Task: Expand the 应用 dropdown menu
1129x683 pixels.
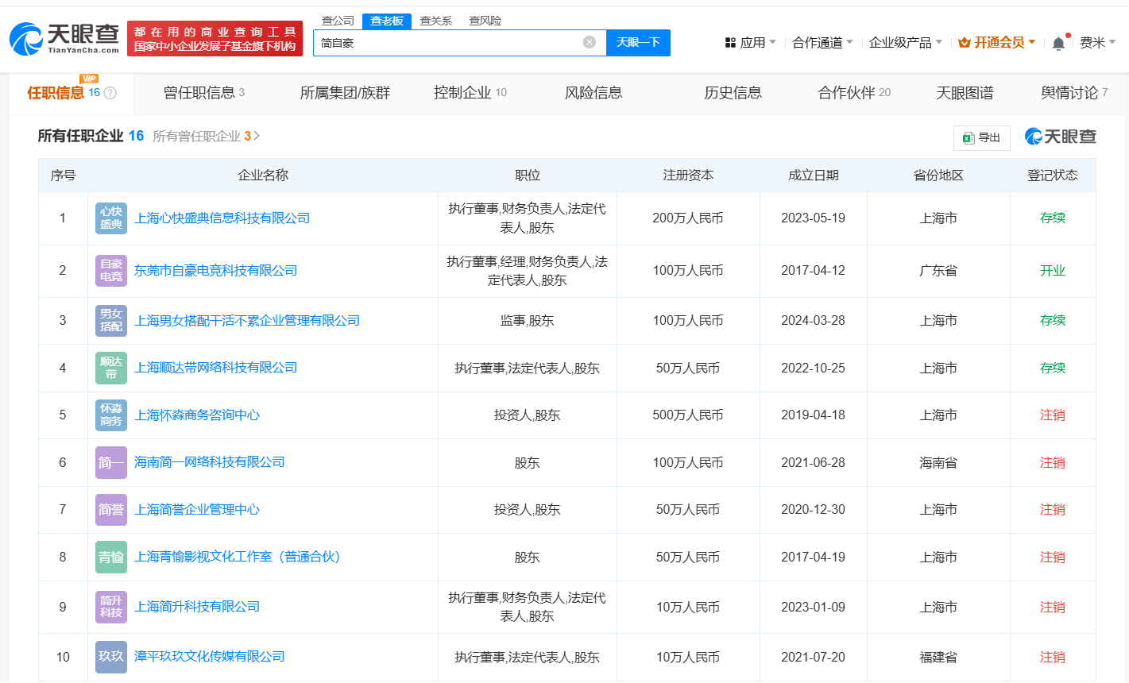Action: (x=751, y=42)
